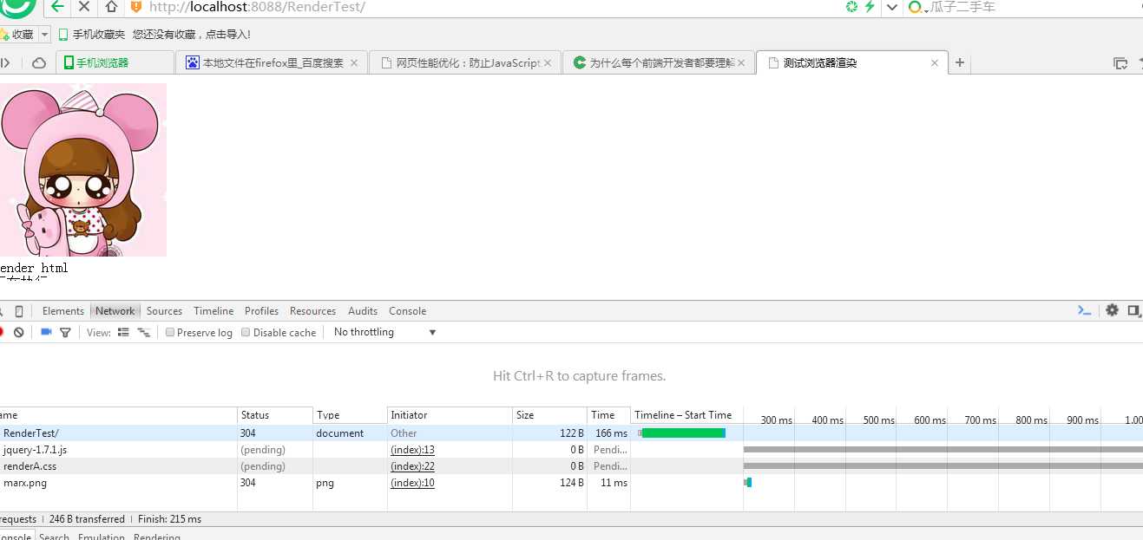This screenshot has height=540, width=1143.
Task: Sort by the Initiator column header
Action: [450, 415]
